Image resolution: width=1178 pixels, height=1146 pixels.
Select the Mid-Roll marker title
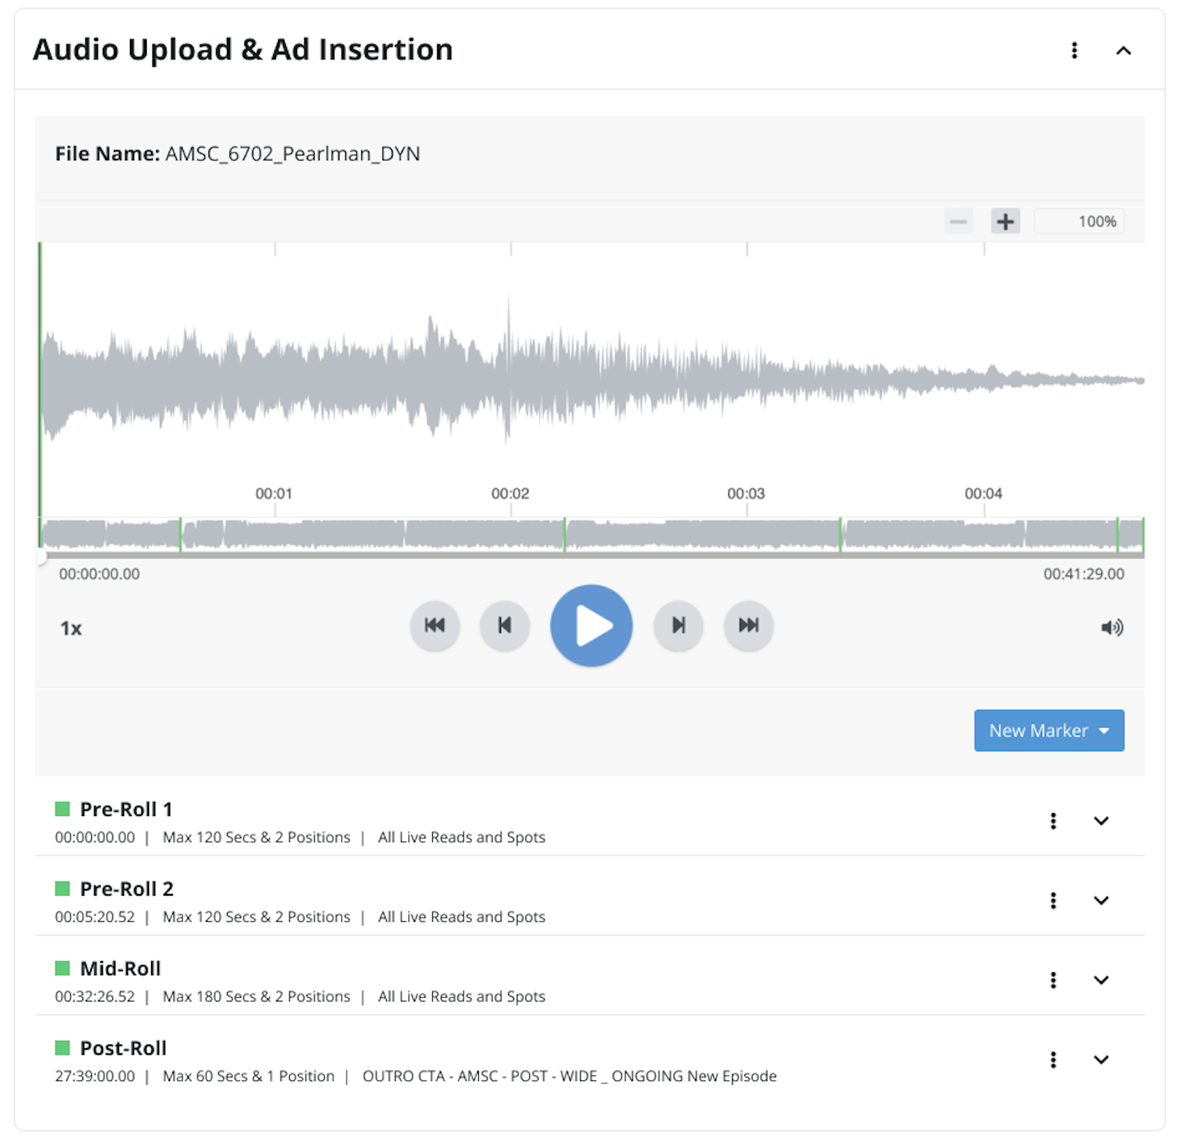coord(120,969)
